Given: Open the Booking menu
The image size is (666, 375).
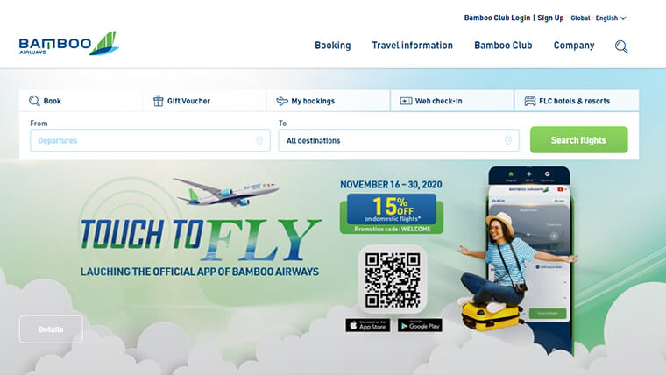Looking at the screenshot, I should tap(333, 46).
